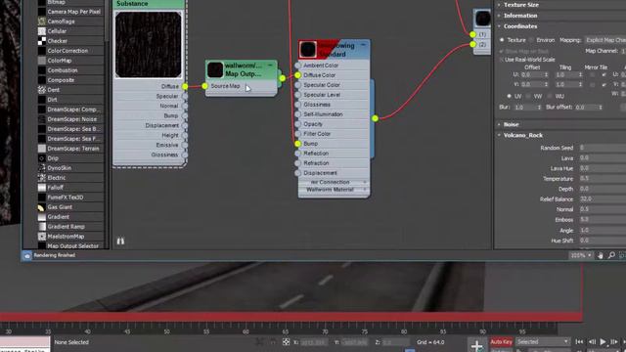Click the Wallworm Material node section

[x=334, y=190]
